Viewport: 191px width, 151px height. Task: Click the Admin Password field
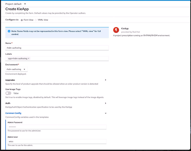[x=57, y=127]
